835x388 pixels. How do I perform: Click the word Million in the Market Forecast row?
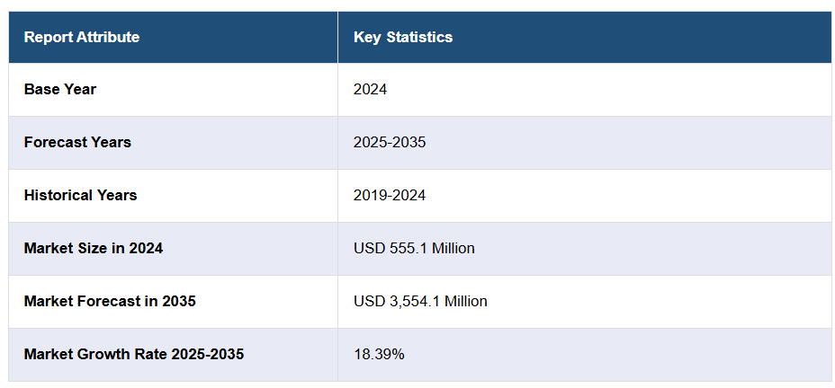(x=464, y=301)
